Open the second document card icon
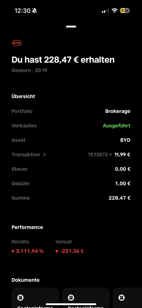142x308 pixels. point(71,298)
